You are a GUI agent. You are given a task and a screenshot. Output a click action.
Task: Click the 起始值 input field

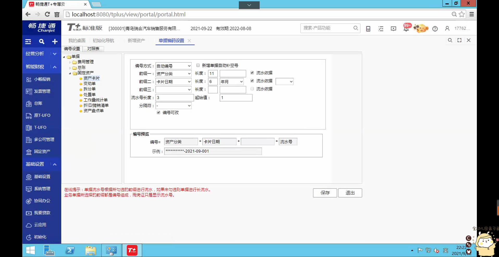236,98
